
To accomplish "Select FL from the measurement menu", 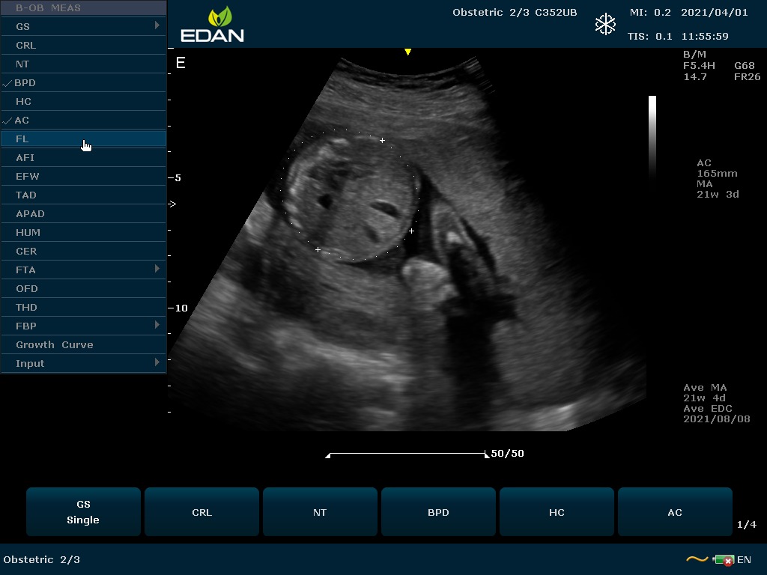I will coord(22,139).
